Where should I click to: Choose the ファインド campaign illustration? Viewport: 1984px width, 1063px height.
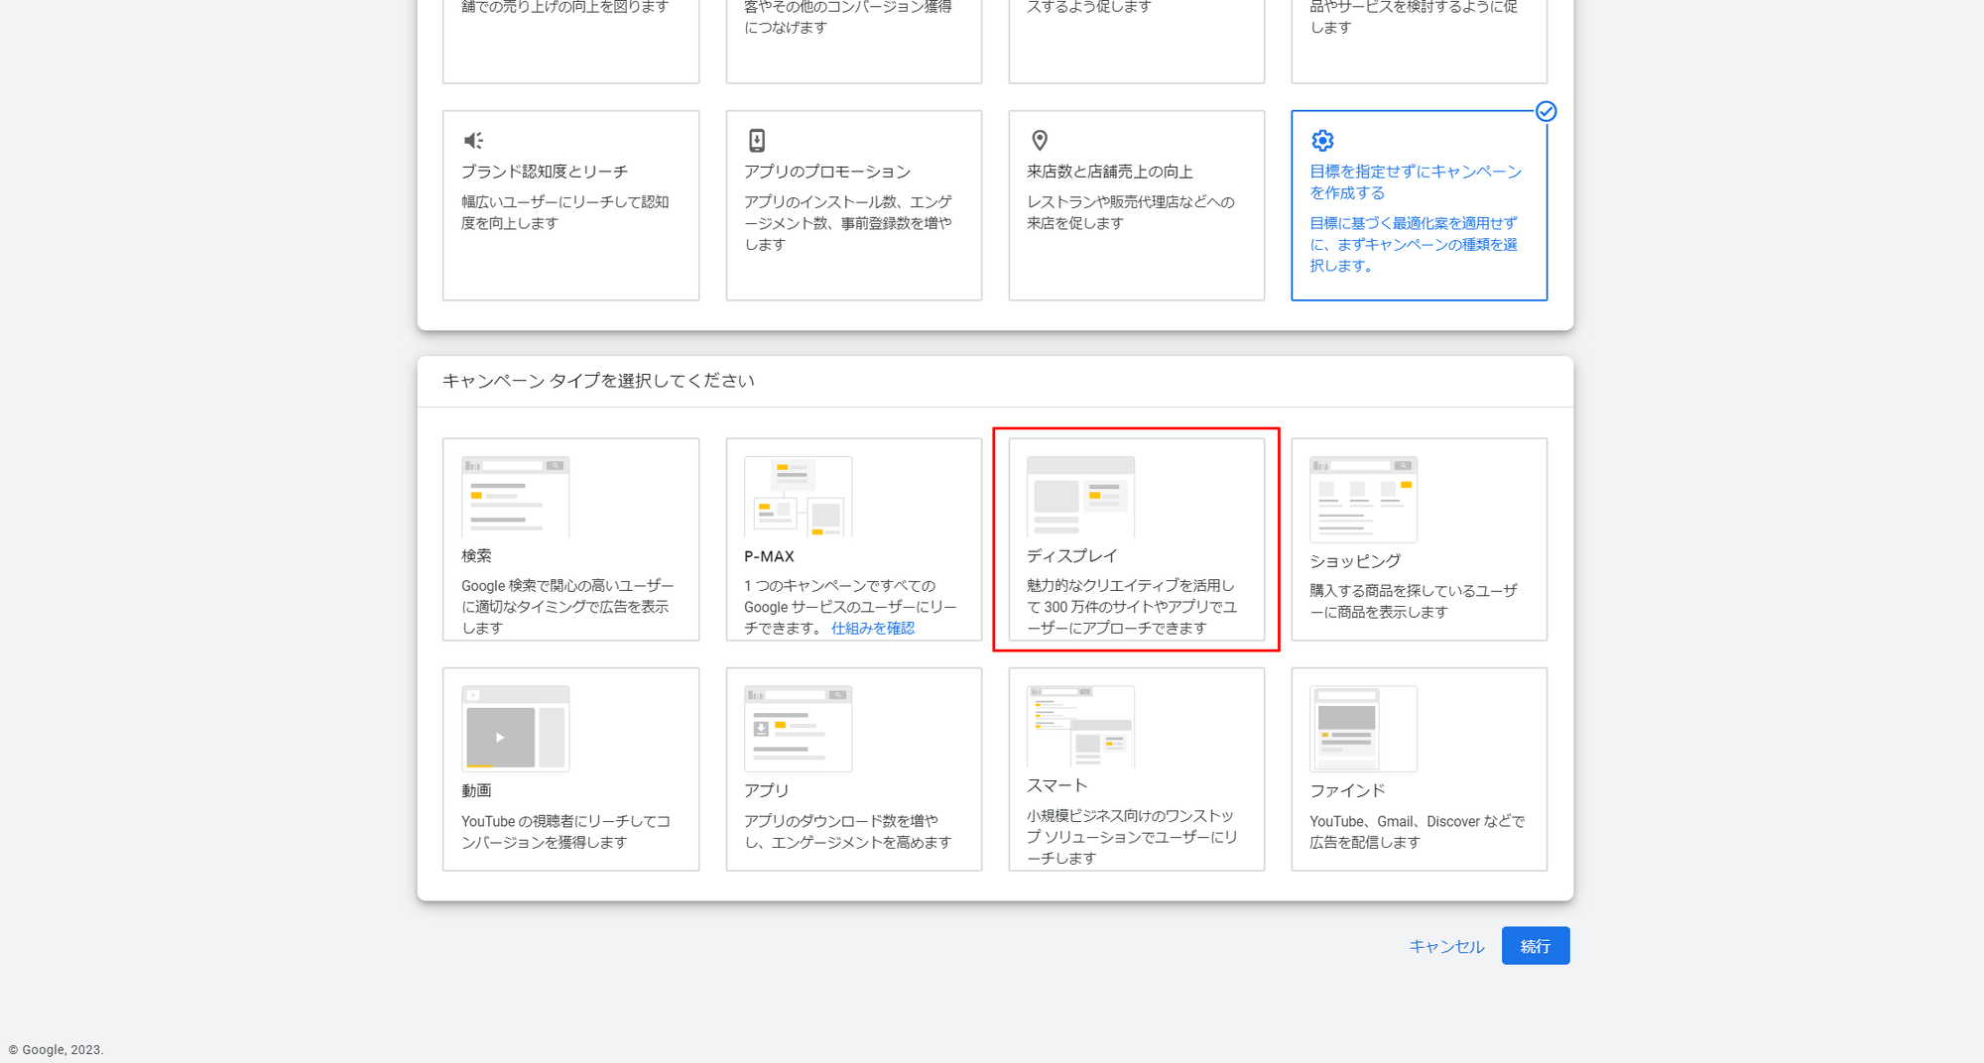click(1364, 729)
